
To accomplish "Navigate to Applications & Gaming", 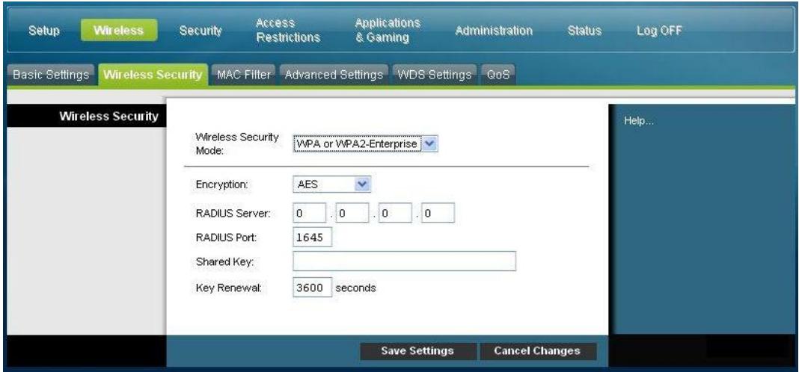I will 387,31.
